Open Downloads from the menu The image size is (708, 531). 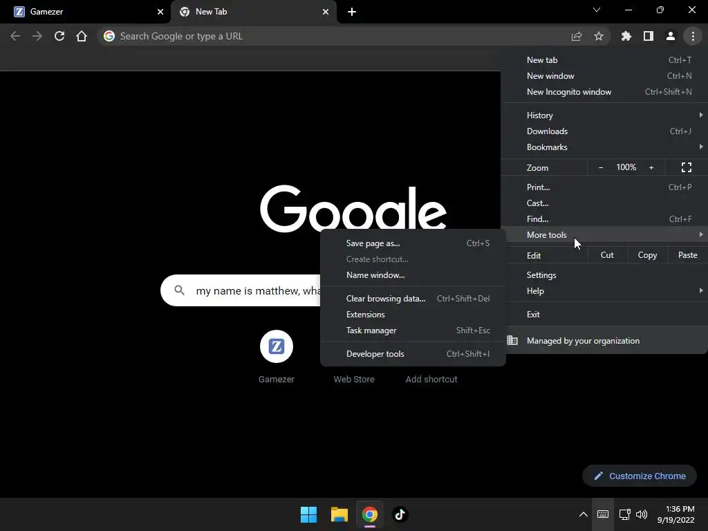pyautogui.click(x=604, y=131)
